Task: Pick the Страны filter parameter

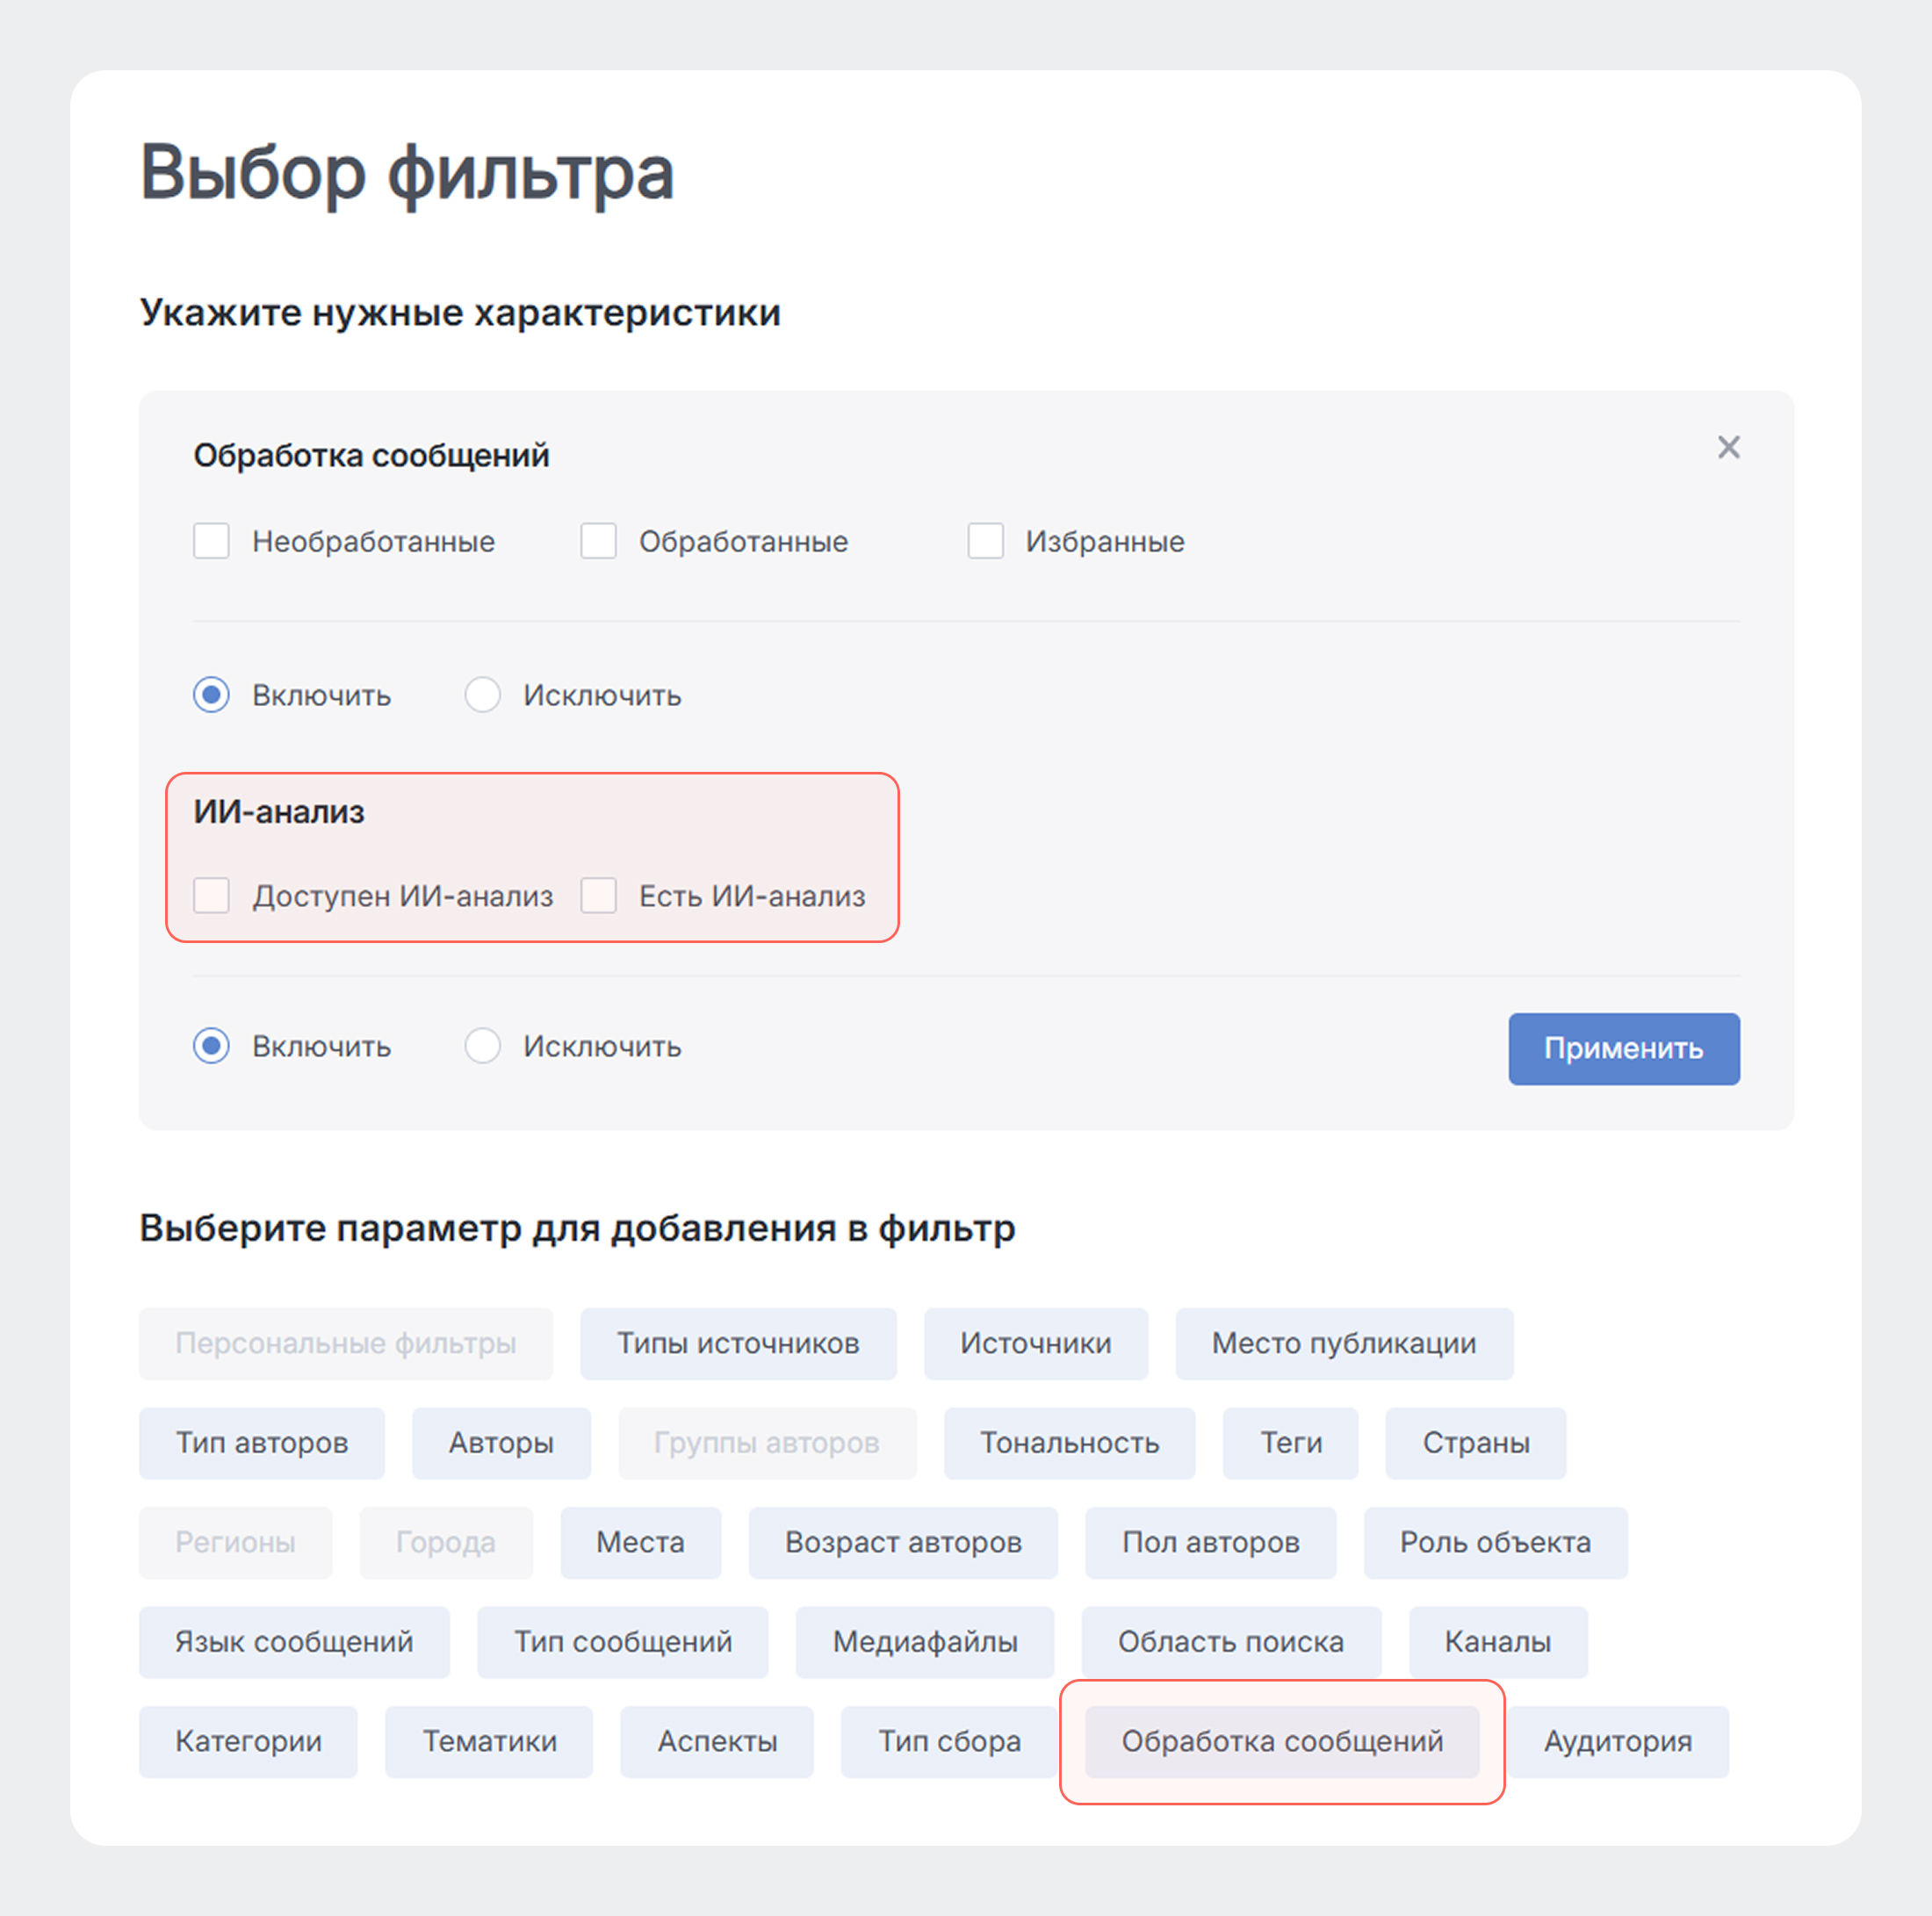Action: pos(1475,1442)
